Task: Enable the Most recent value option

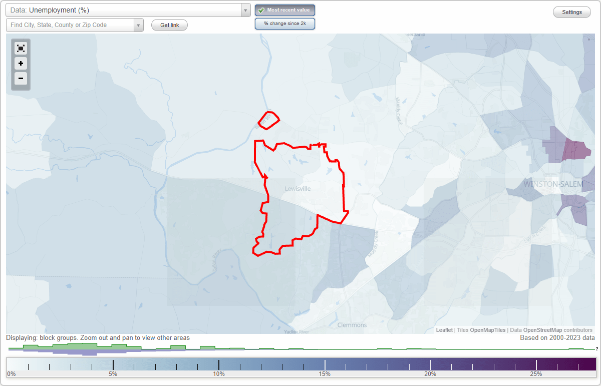Action: pos(285,10)
